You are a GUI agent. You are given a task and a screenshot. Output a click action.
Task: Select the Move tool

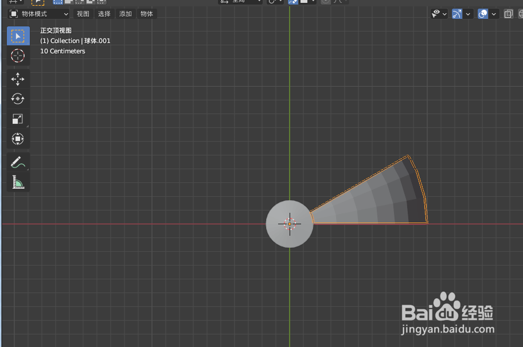pos(18,79)
